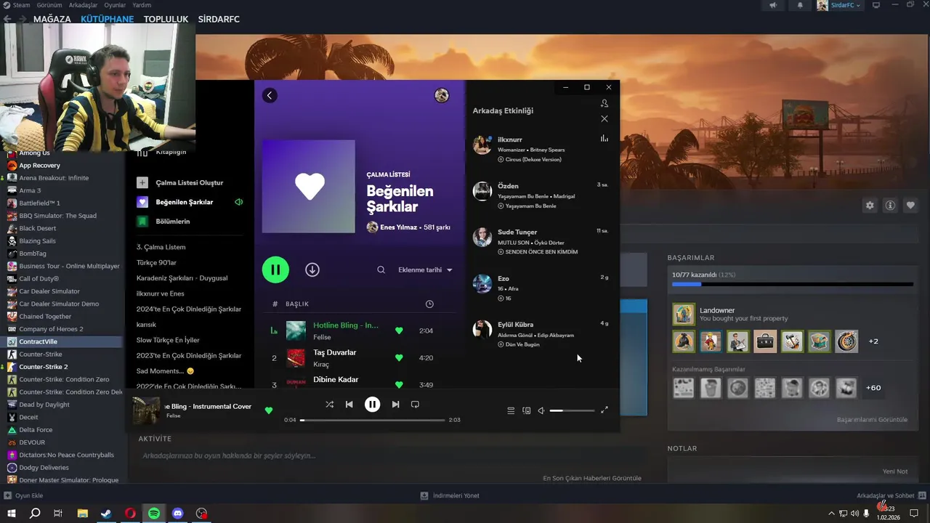This screenshot has height=523, width=930.
Task: Open the 3. Çalma Listem playlist
Action: pos(161,247)
